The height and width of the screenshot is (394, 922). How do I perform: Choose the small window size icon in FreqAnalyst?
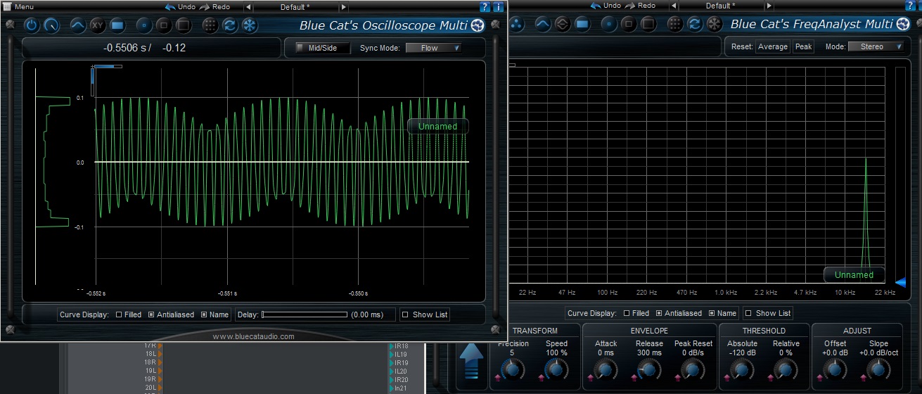coord(609,24)
